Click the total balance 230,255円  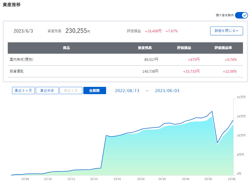(x=78, y=31)
